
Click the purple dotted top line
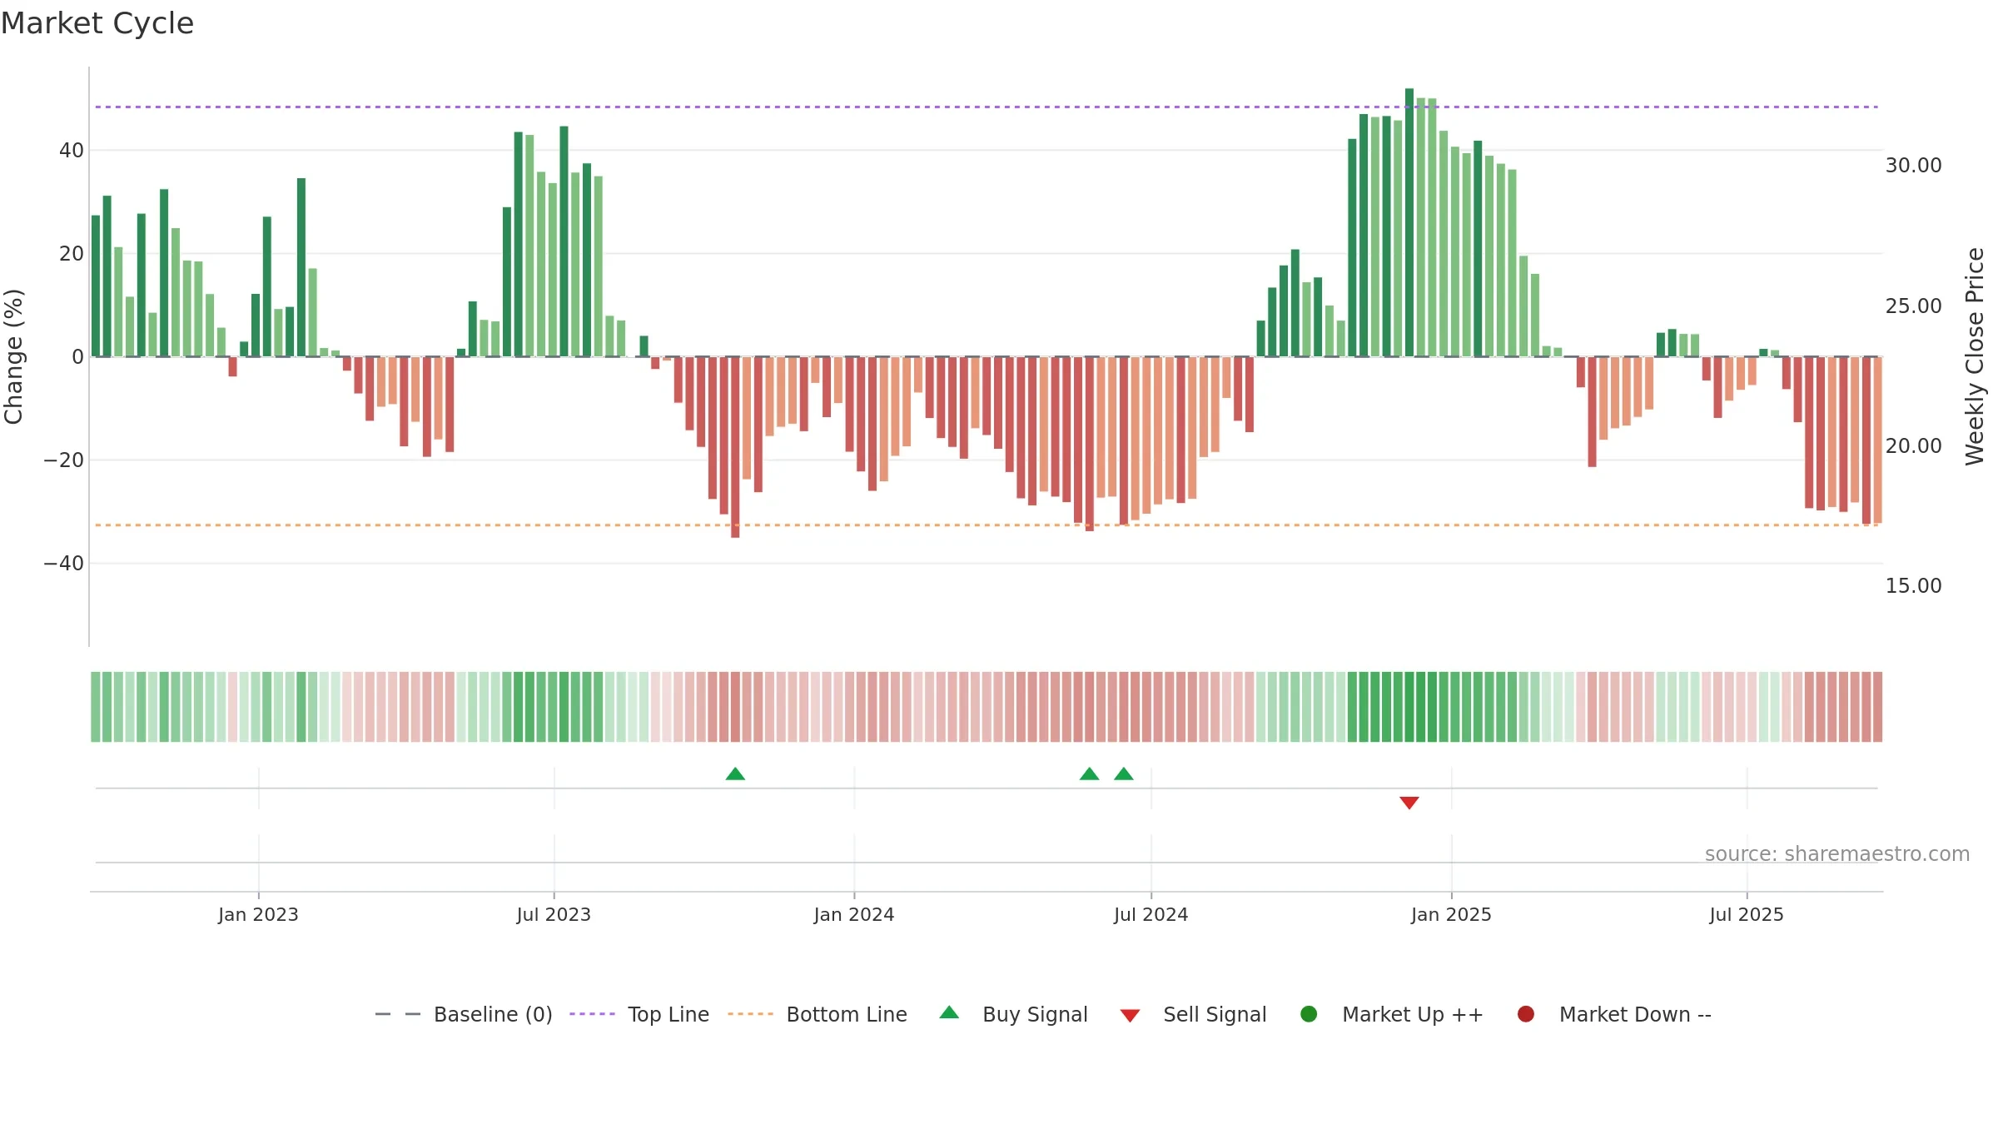tap(987, 107)
